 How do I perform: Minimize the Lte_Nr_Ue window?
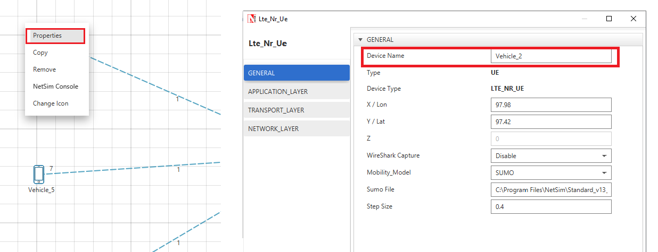tap(585, 19)
